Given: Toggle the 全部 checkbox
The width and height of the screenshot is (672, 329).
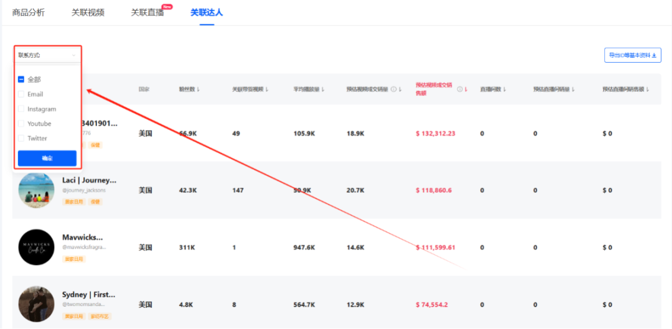Looking at the screenshot, I should pyautogui.click(x=21, y=79).
